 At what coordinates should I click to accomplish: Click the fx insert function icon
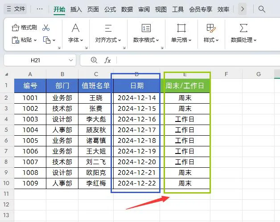pyautogui.click(x=107, y=60)
